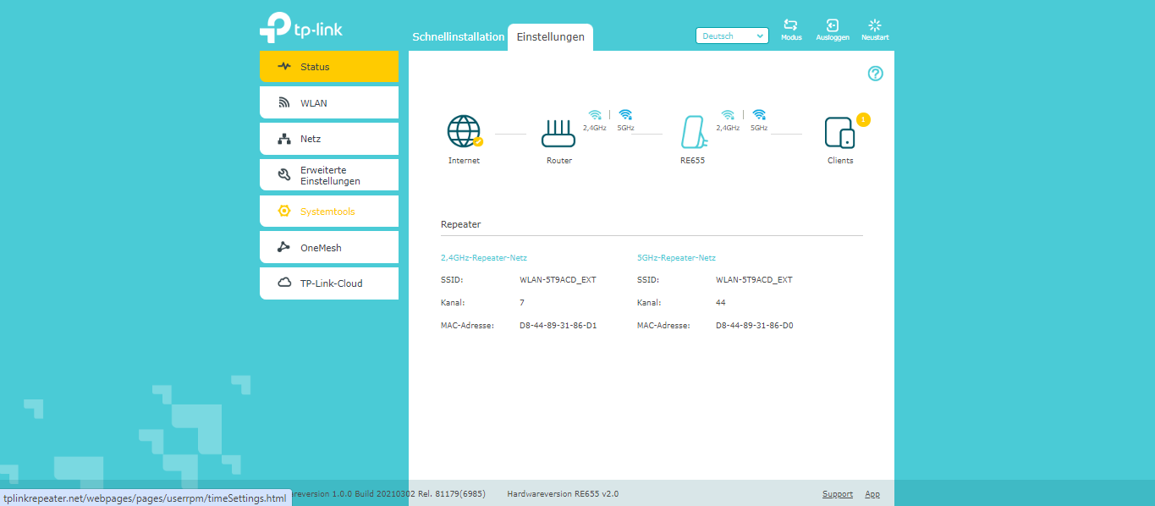The height and width of the screenshot is (506, 1155).
Task: Click the Ausloggen logout icon
Action: [x=833, y=25]
